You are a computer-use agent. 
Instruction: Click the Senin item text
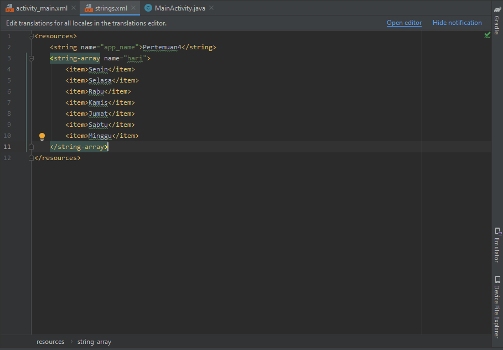(98, 69)
